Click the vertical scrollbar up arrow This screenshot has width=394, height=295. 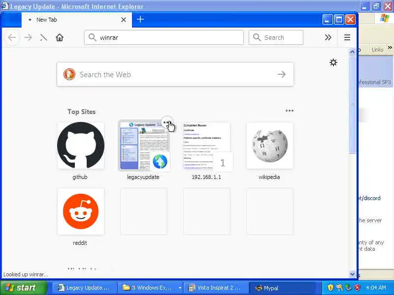(x=352, y=52)
